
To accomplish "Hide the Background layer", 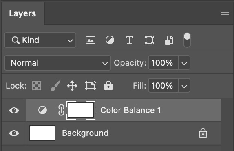I will (14, 133).
